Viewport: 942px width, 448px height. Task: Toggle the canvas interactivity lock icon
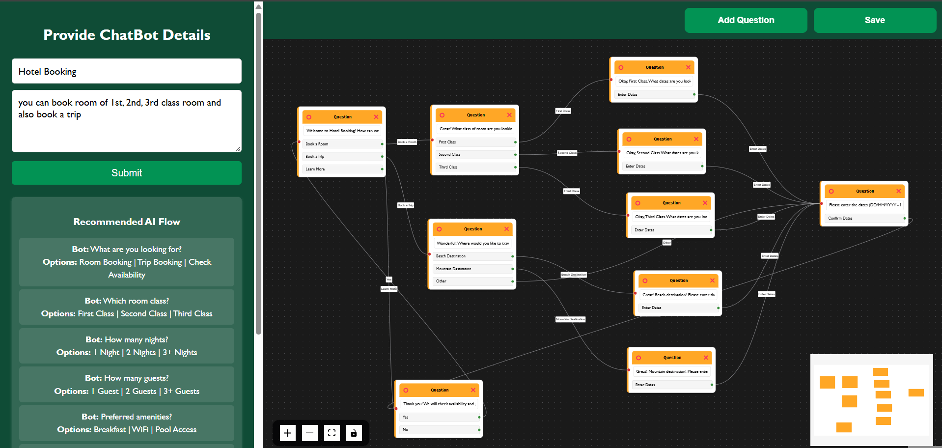[354, 433]
